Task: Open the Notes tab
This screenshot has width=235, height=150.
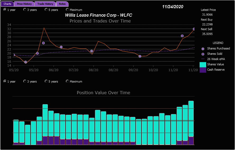Action: click(x=62, y=4)
